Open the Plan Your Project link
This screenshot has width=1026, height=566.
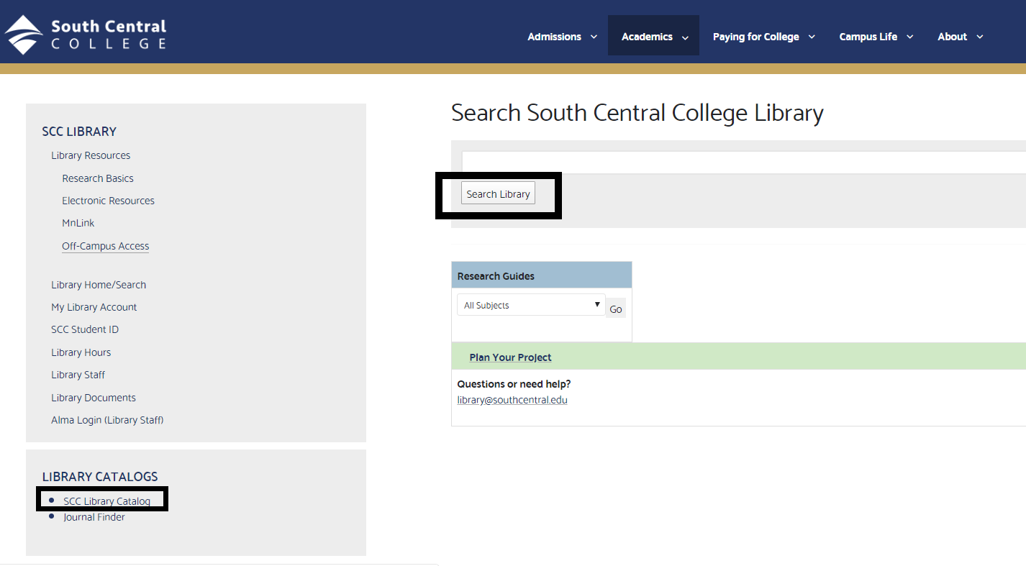(510, 357)
